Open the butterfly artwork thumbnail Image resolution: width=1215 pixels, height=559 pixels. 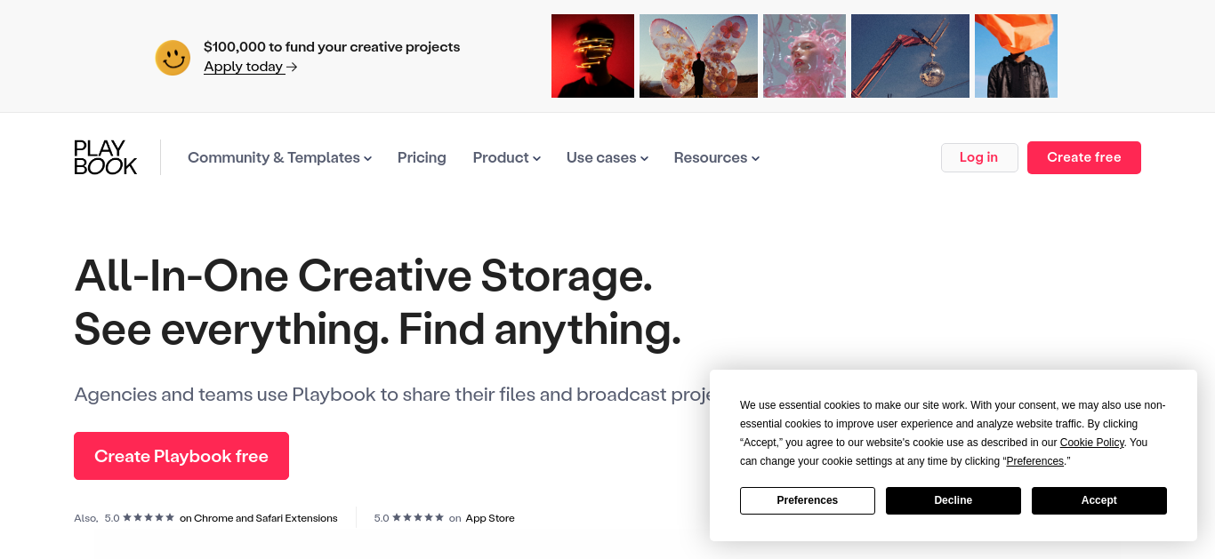(698, 56)
